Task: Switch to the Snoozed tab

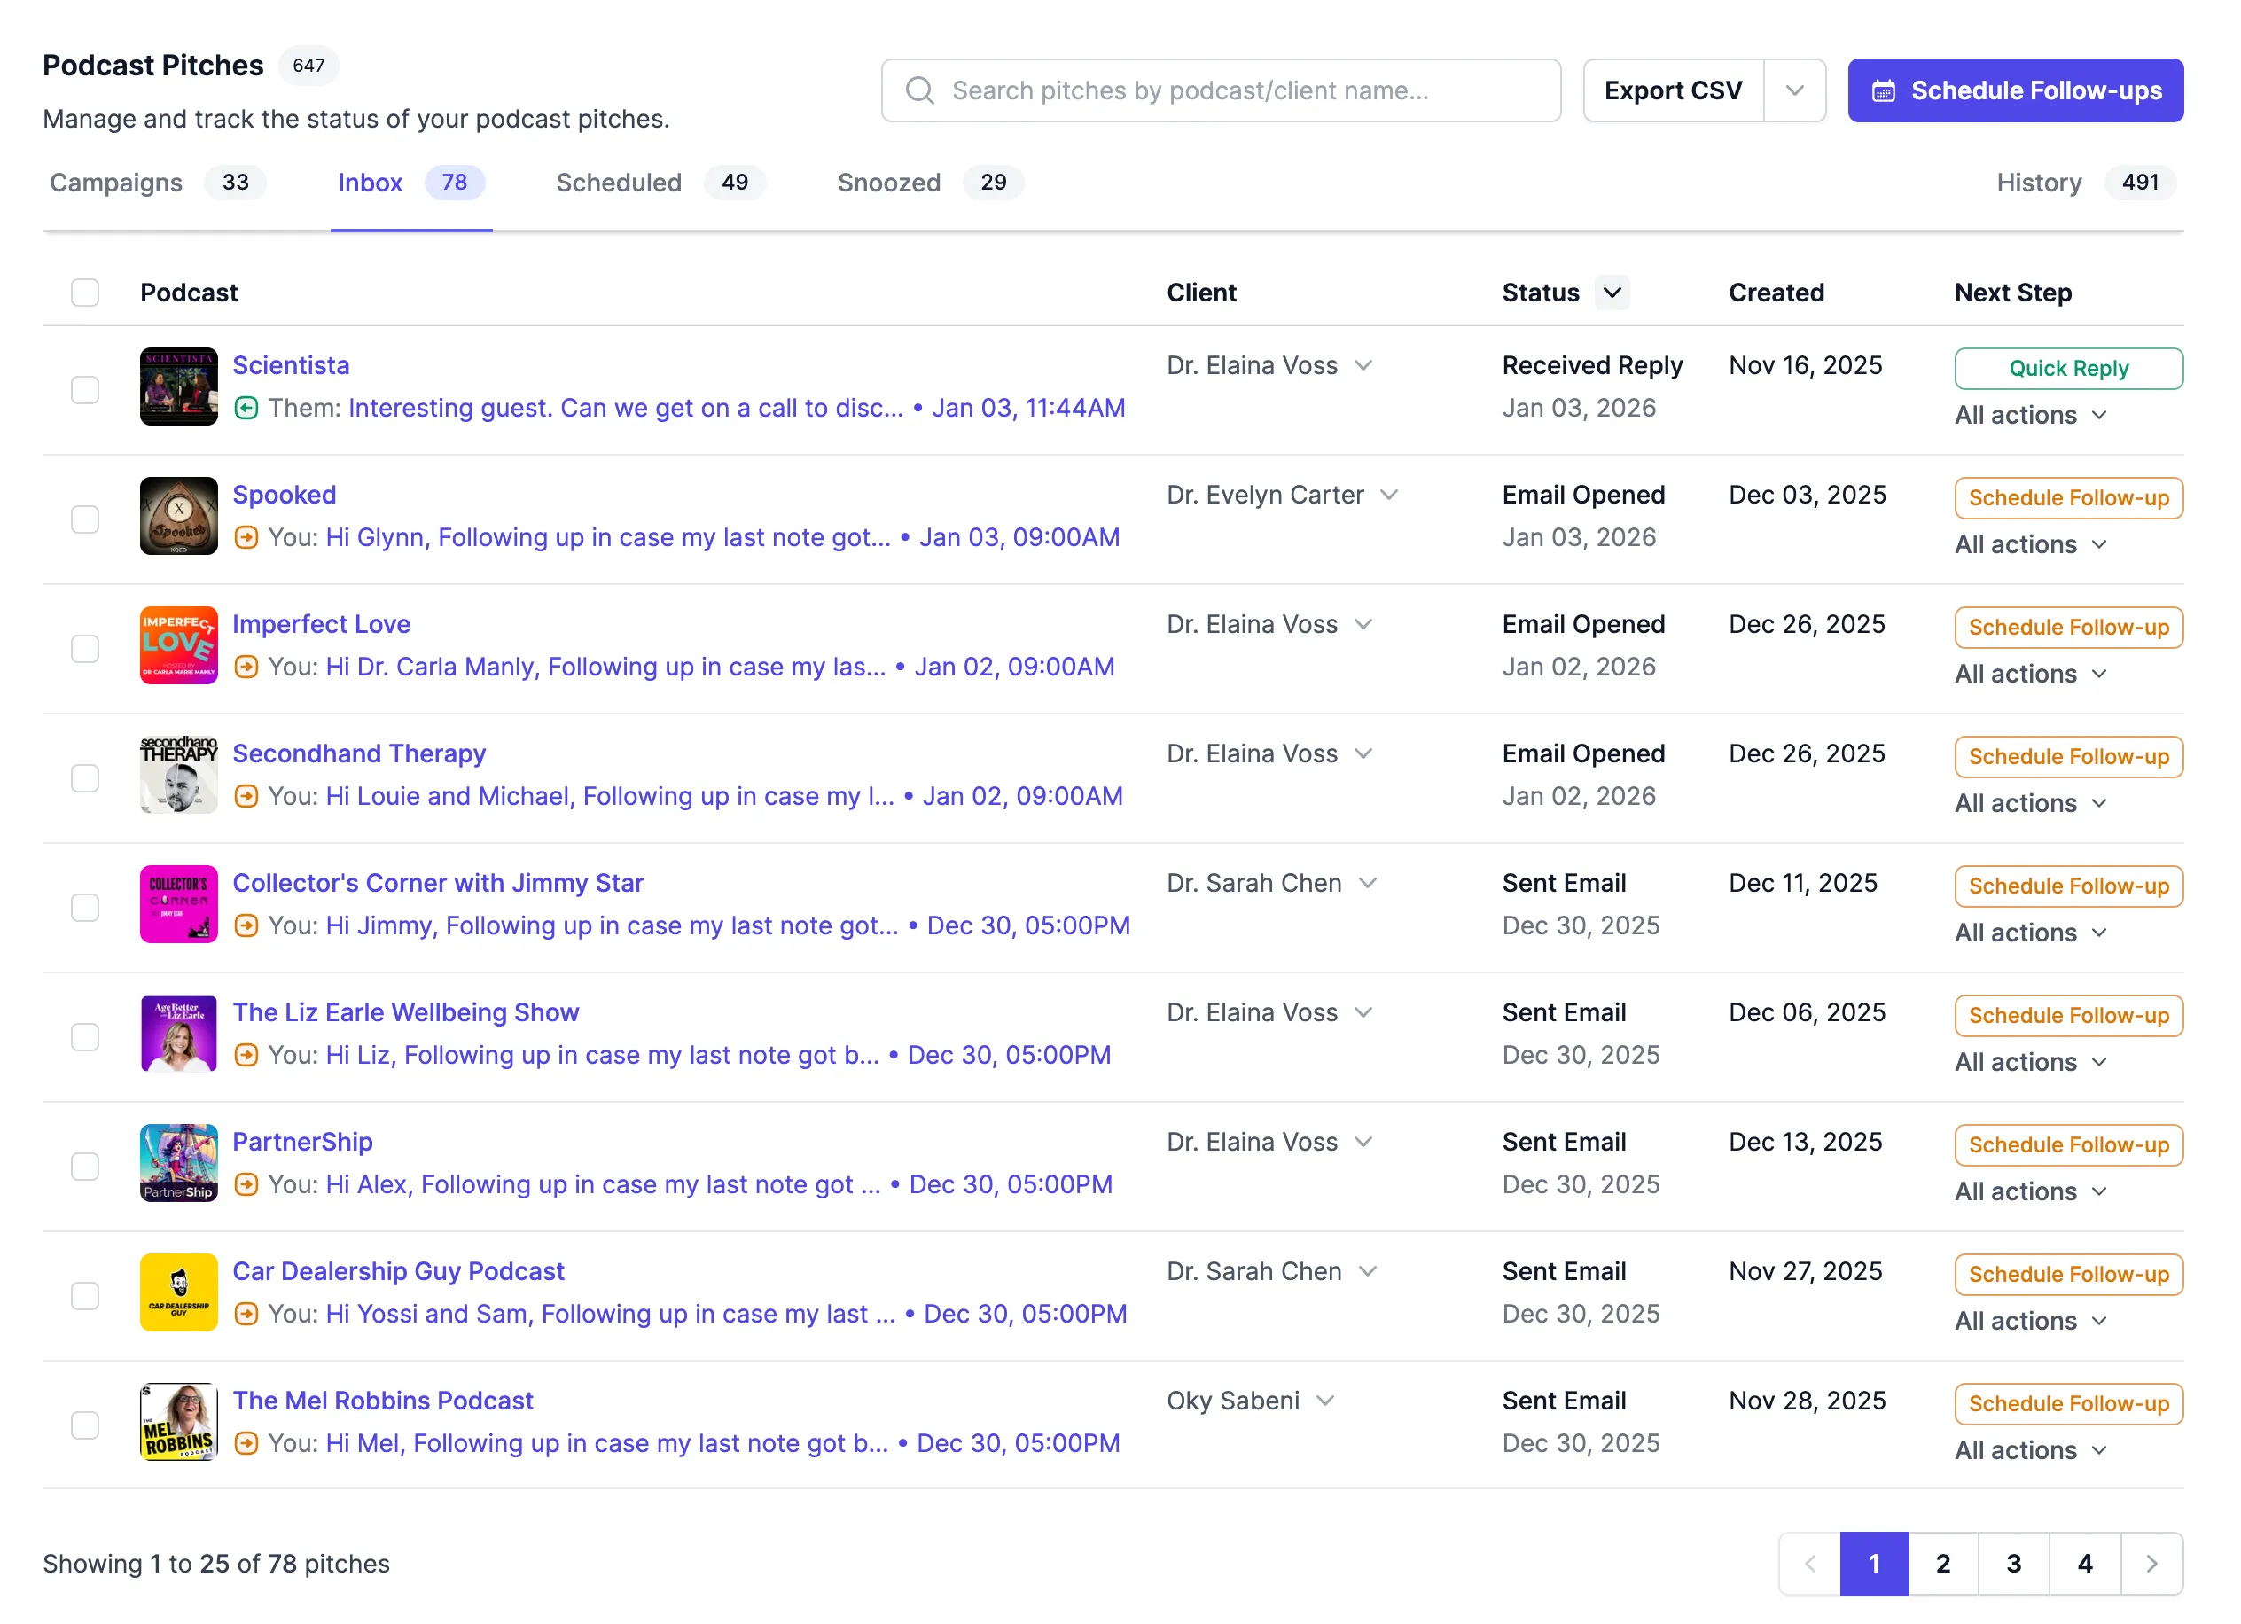Action: (x=930, y=183)
